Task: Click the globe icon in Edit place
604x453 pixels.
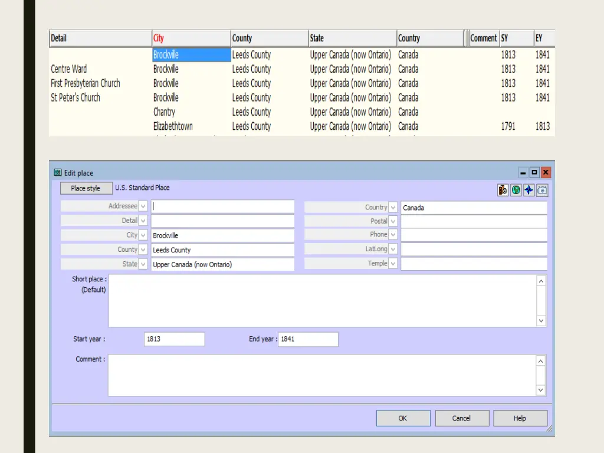Action: click(x=516, y=190)
